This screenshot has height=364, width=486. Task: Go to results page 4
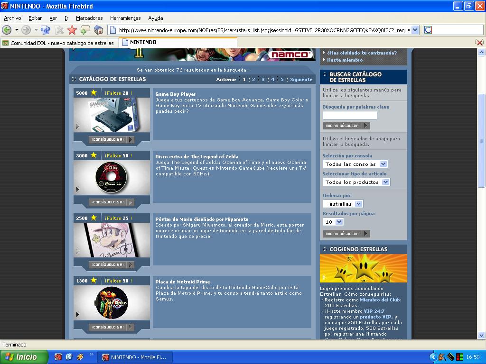[x=273, y=80]
